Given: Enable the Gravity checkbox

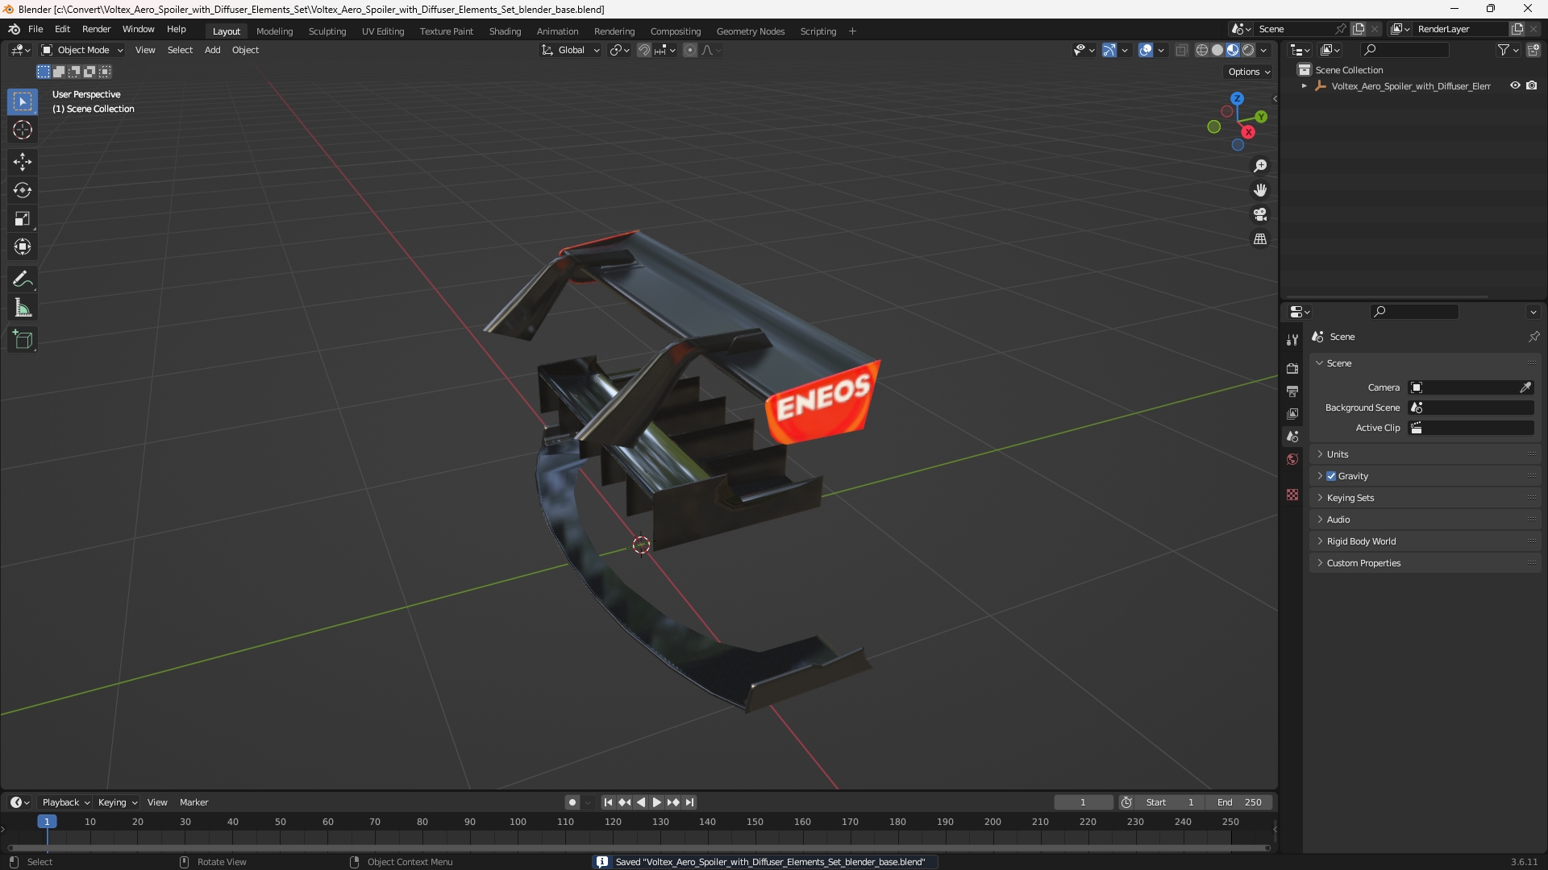Looking at the screenshot, I should pyautogui.click(x=1331, y=476).
